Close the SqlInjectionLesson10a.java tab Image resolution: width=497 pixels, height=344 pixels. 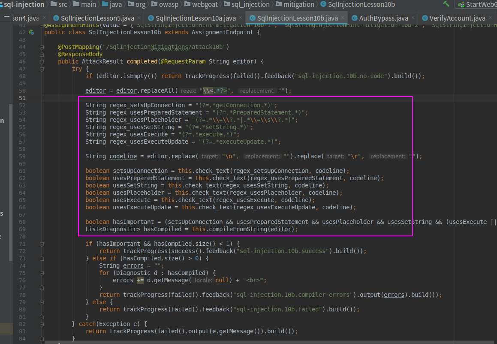pyautogui.click(x=241, y=18)
